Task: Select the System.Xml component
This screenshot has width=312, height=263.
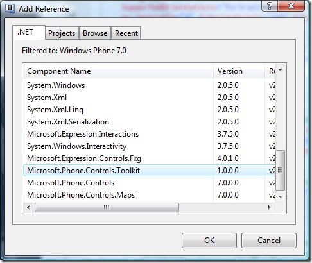Action: [149, 98]
